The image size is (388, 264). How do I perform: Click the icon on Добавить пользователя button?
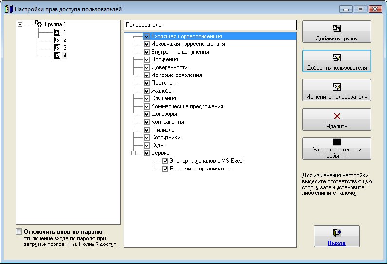[x=337, y=57]
